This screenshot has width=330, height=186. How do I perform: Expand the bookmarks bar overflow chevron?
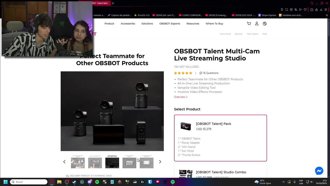(x=327, y=15)
